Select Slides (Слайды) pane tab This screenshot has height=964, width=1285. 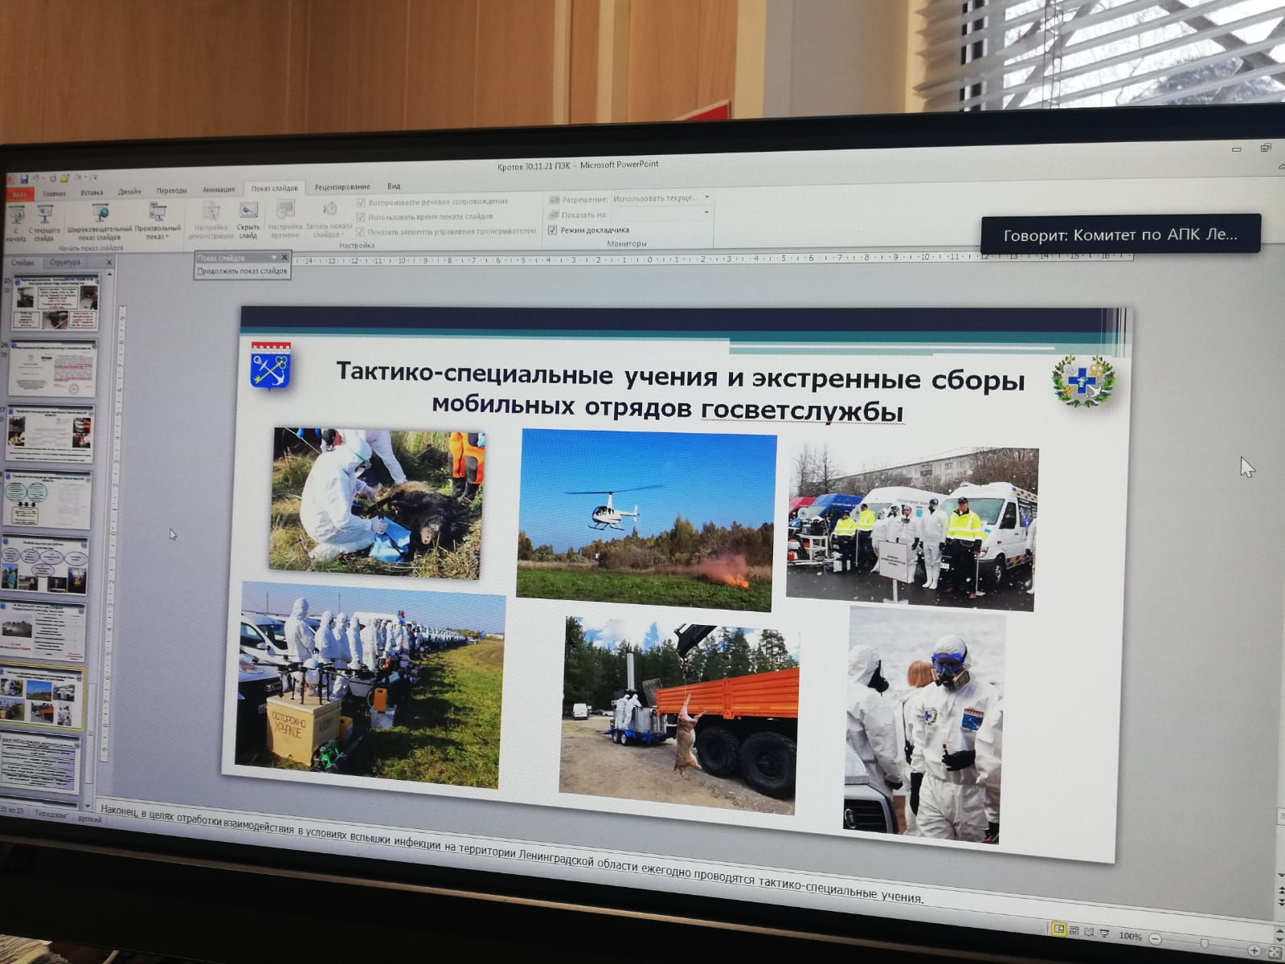coord(22,263)
